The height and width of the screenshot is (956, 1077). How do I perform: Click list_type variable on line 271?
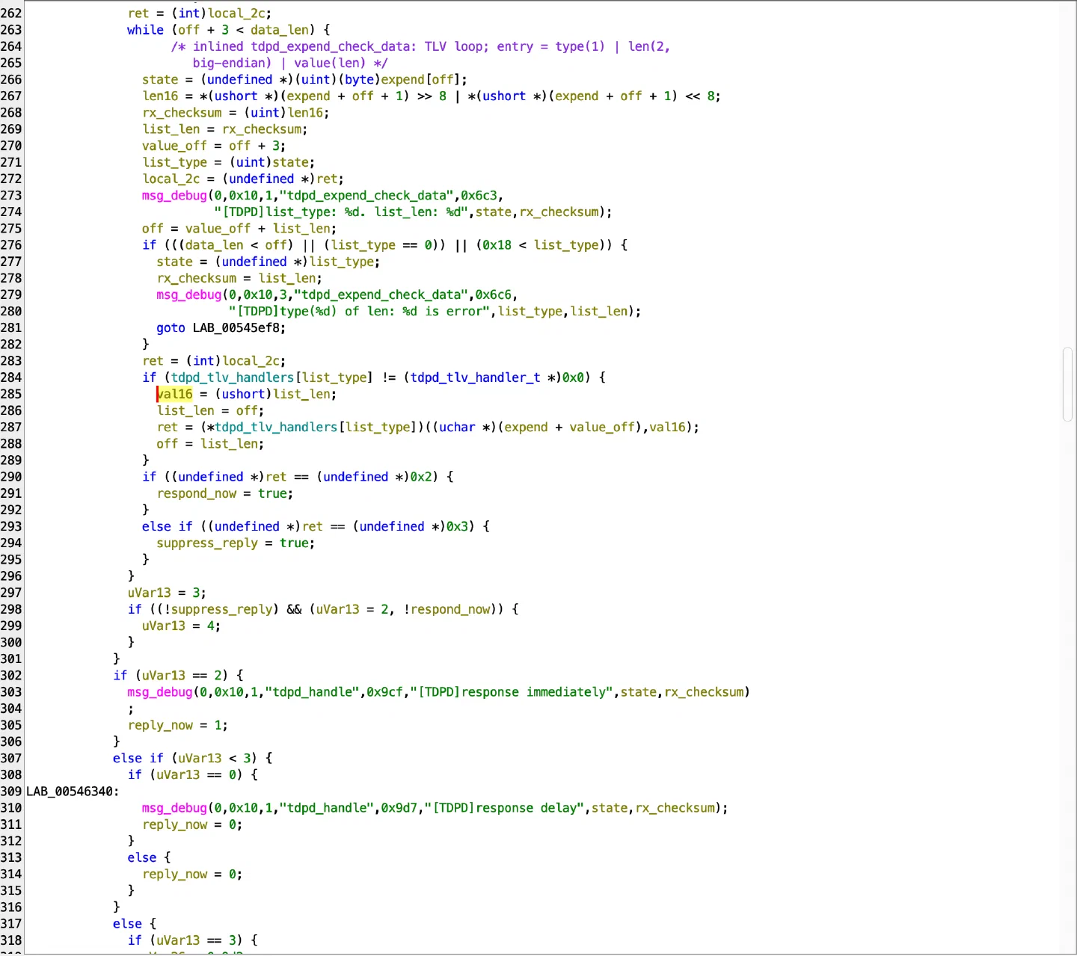(x=175, y=162)
